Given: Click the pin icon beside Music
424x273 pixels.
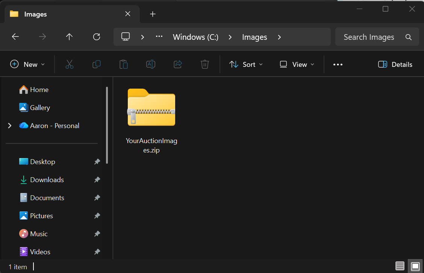Looking at the screenshot, I should click(x=97, y=234).
